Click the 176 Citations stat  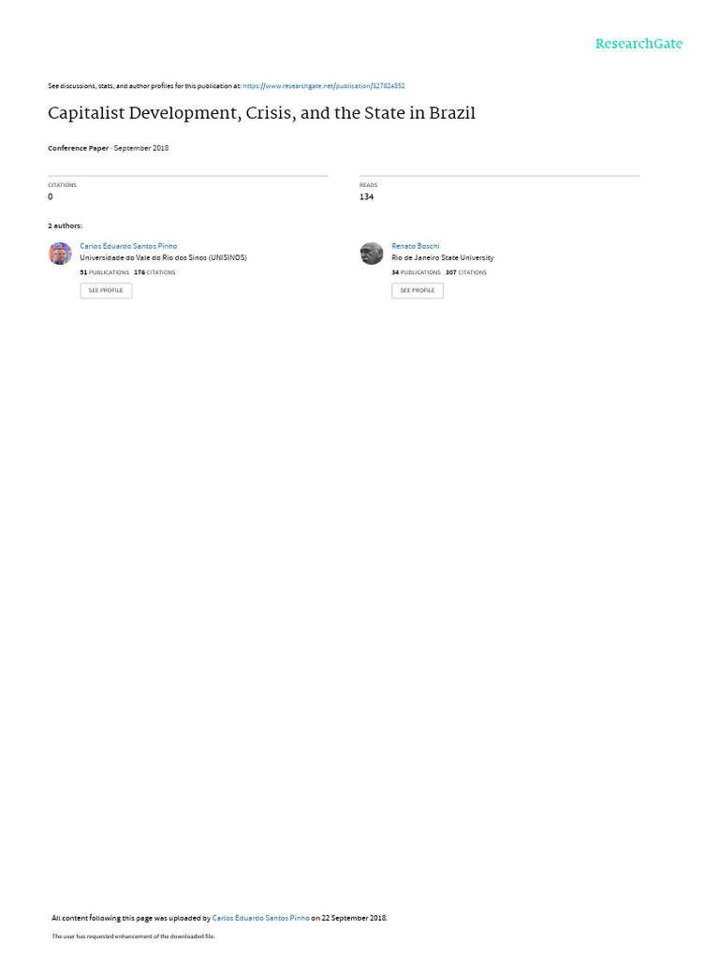click(154, 272)
